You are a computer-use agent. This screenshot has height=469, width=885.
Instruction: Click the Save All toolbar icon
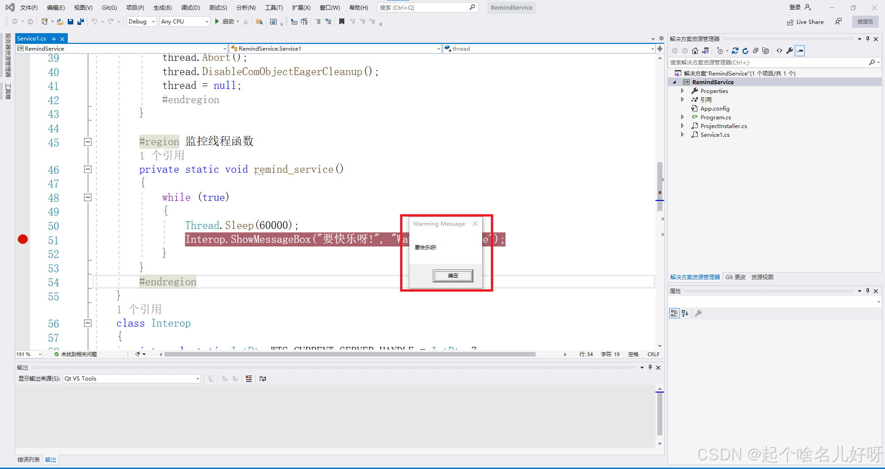[x=81, y=22]
